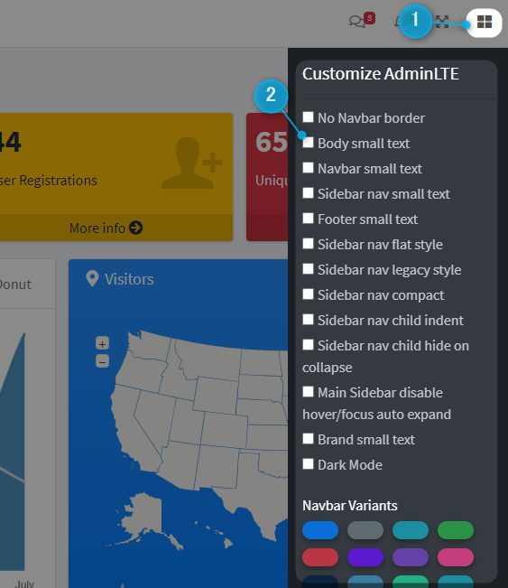Select the green navbar variant swatch
This screenshot has height=588, width=508.
(456, 530)
